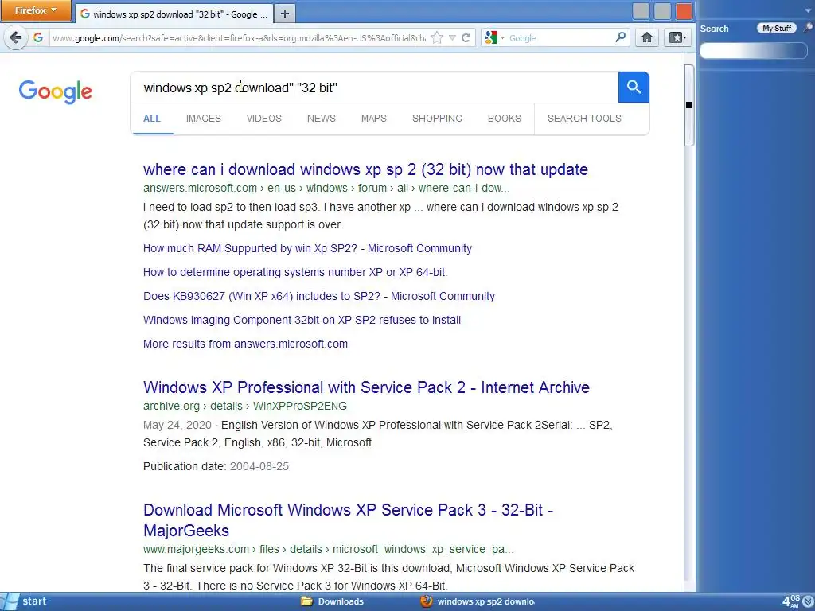Click the address bar URL field
The width and height of the screenshot is (815, 611).
click(x=239, y=38)
